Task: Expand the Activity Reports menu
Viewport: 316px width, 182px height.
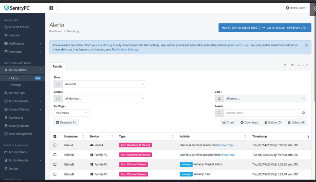Action: pos(22,160)
